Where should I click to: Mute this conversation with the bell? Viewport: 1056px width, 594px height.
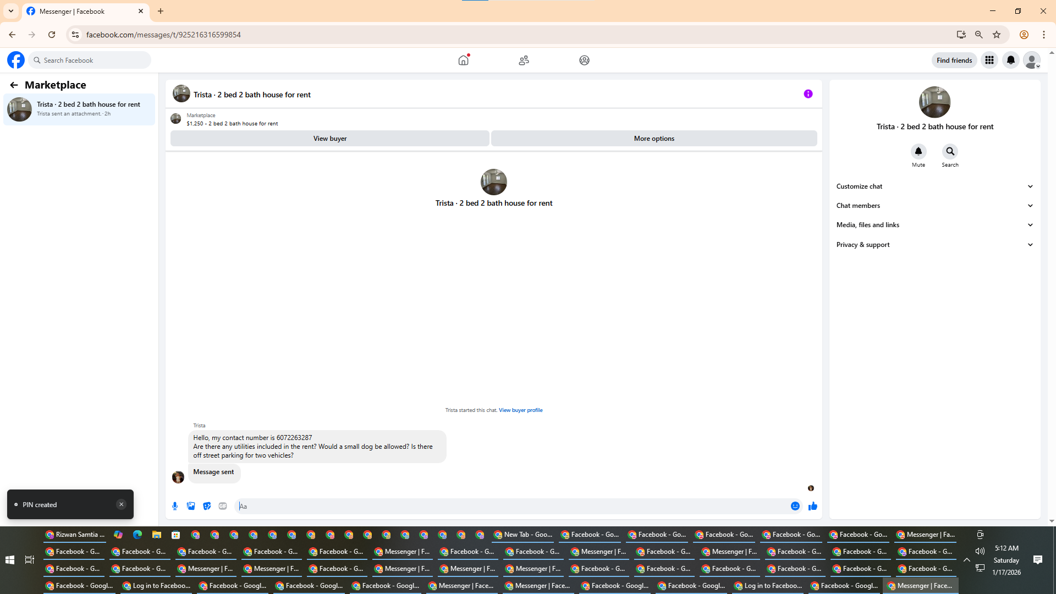(919, 151)
